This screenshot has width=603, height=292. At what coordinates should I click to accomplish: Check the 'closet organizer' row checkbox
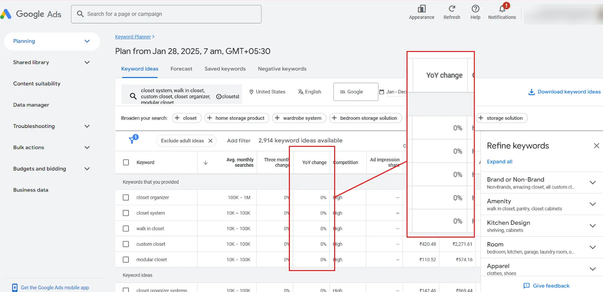pyautogui.click(x=126, y=198)
